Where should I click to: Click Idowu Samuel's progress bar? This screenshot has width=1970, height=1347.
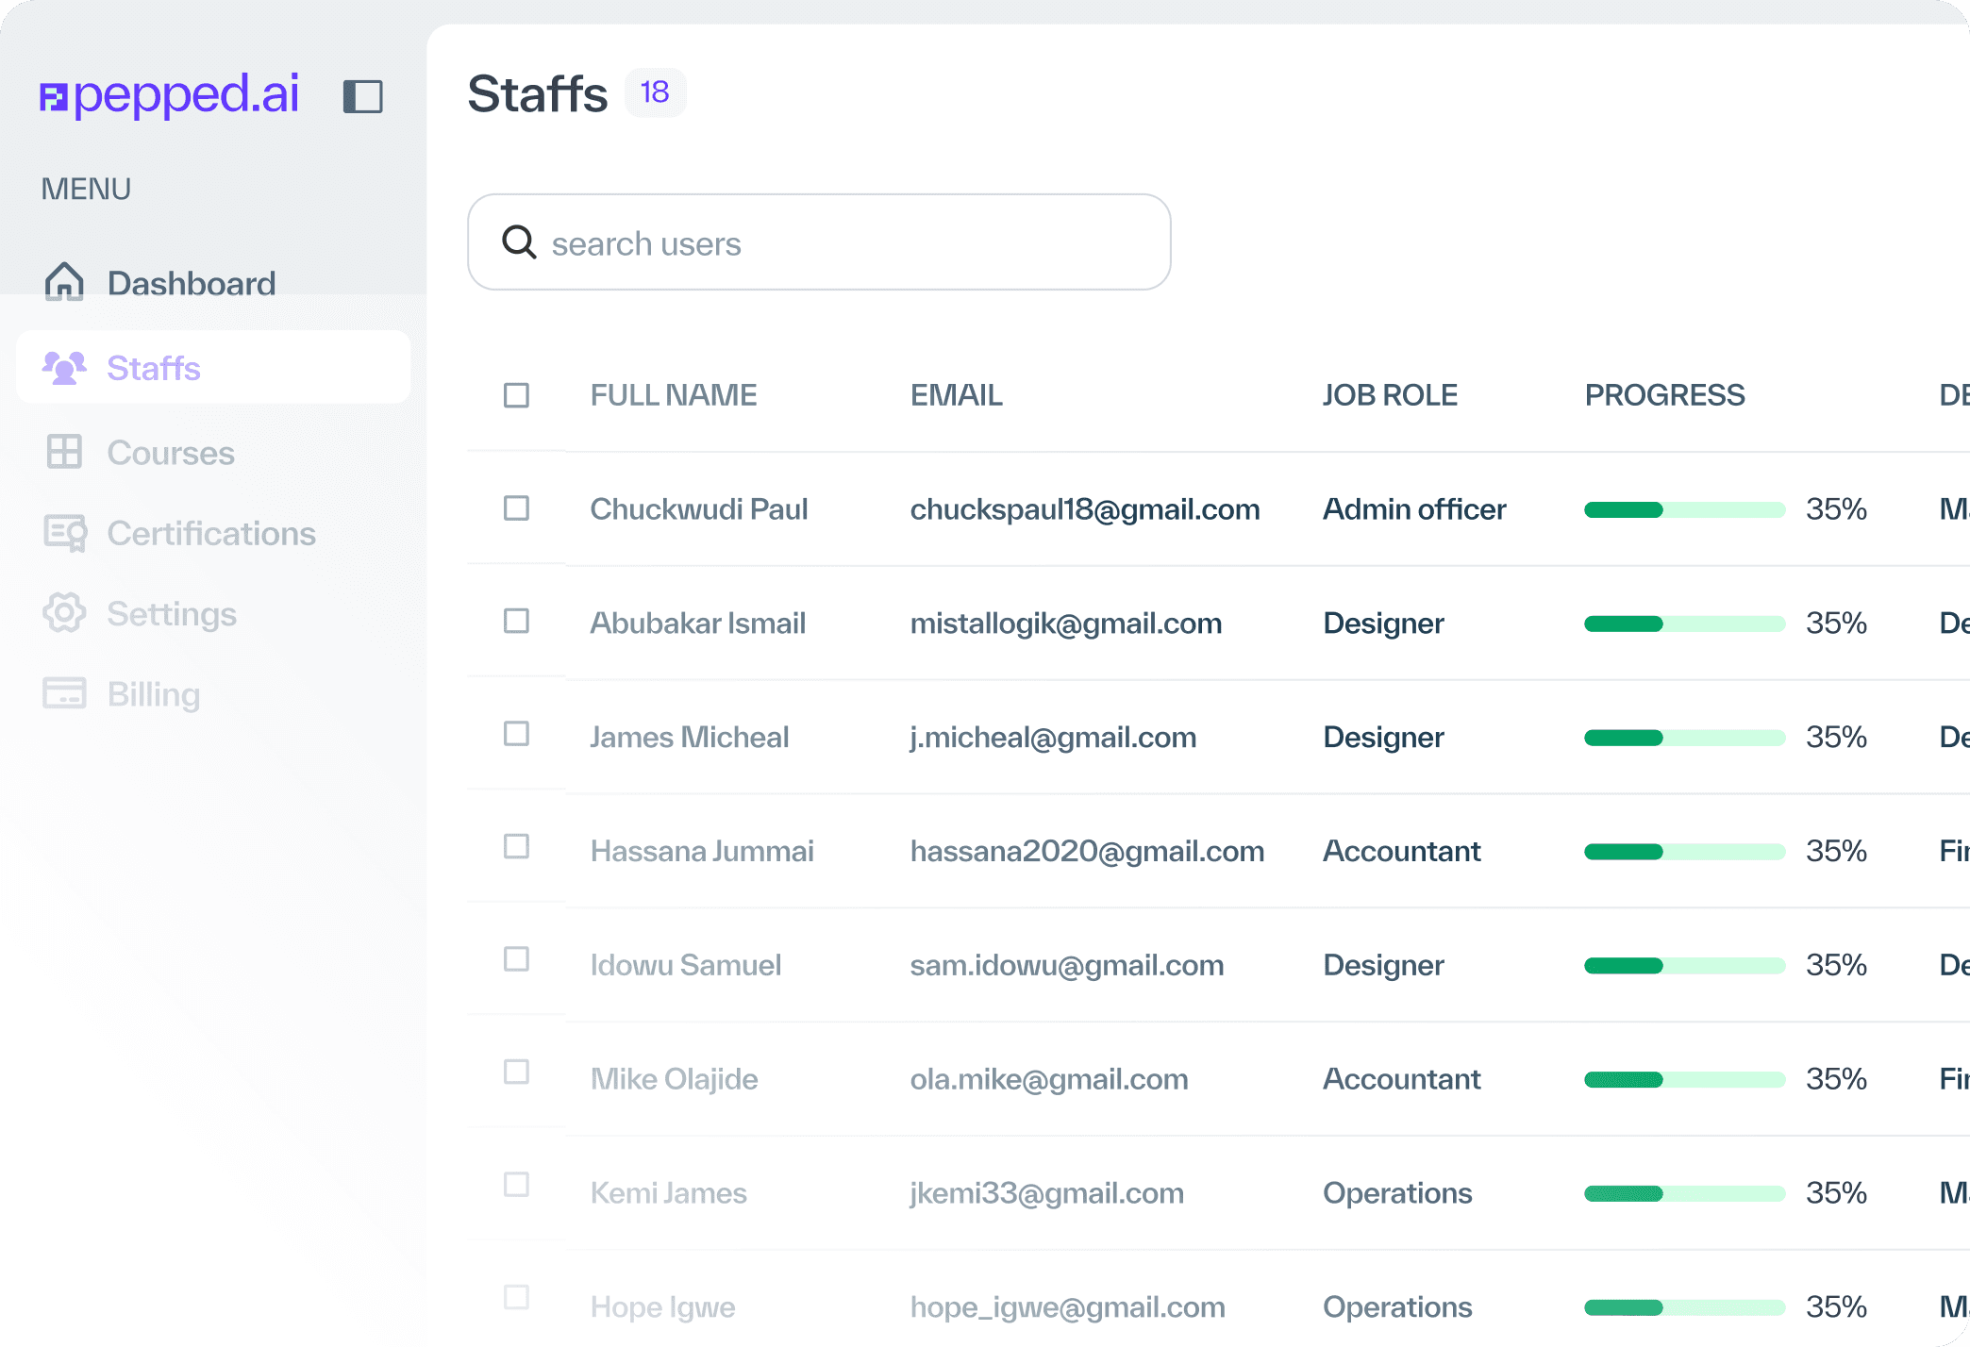[x=1684, y=966]
